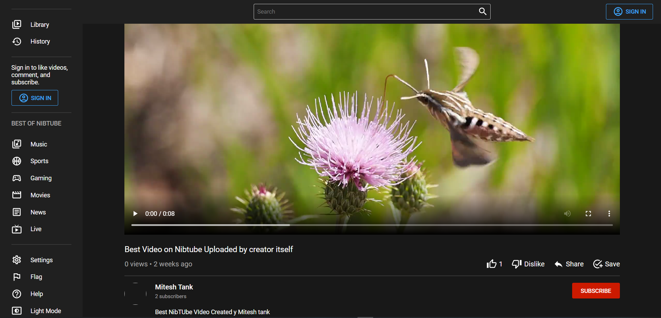
Task: Open the History clock icon
Action: point(17,41)
